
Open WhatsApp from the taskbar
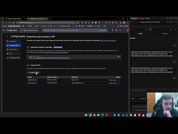pyautogui.click(x=127, y=115)
